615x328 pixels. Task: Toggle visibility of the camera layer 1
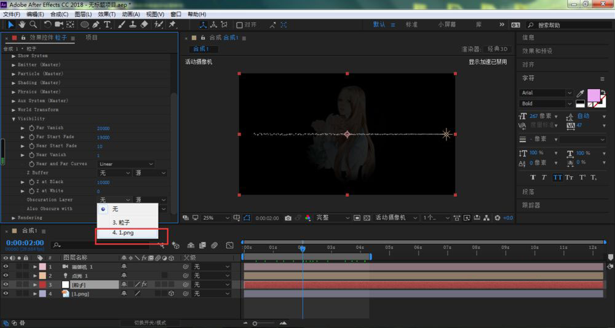6,267
